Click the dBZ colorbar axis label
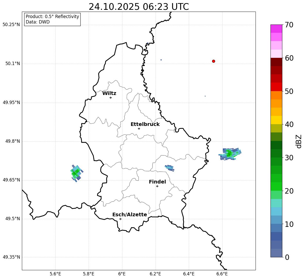 299,141
